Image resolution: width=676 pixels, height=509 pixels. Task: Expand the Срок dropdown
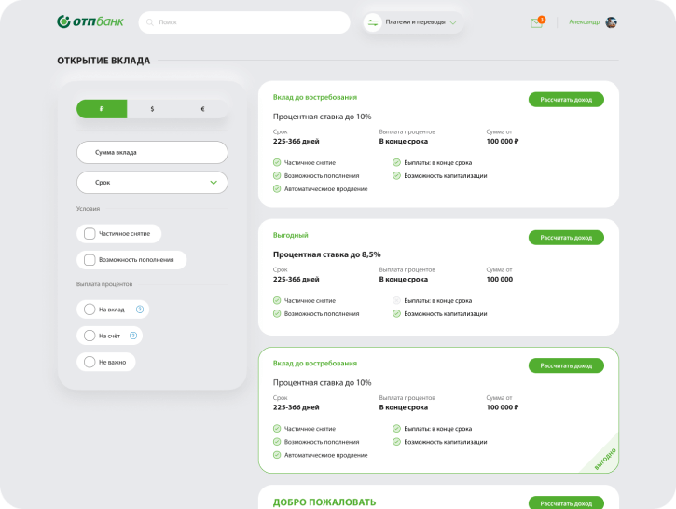(152, 183)
